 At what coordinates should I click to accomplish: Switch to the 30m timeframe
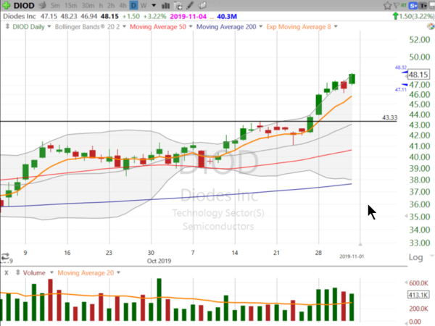(88, 6)
